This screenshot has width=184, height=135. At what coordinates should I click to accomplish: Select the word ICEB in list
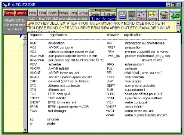pos(140,23)
